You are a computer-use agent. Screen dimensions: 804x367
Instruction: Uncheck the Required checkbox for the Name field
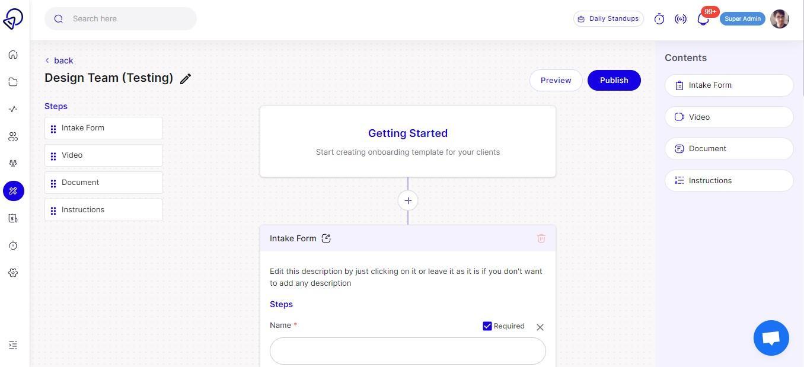pos(487,325)
